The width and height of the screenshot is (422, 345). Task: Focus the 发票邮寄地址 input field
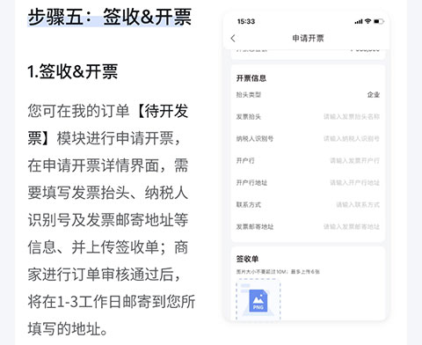pyautogui.click(x=308, y=226)
